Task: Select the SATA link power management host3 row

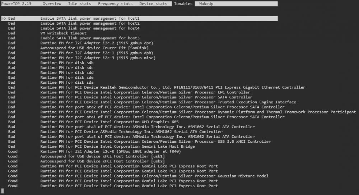Action: (x=74, y=38)
